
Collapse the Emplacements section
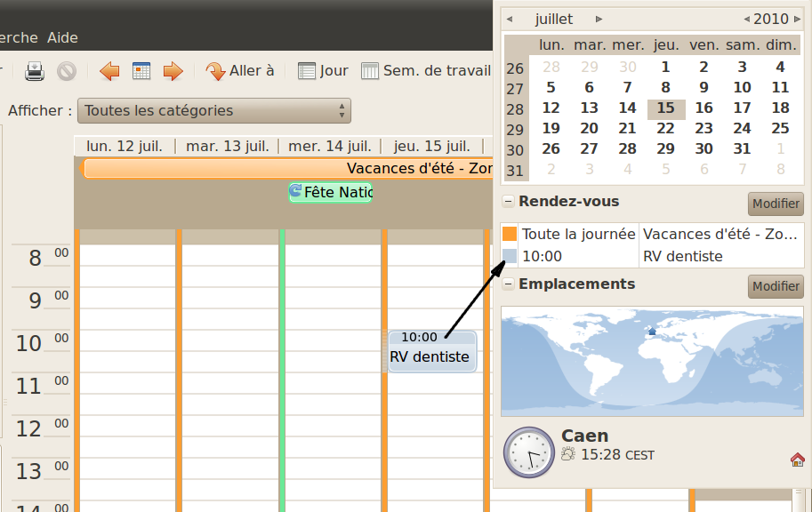[x=508, y=284]
